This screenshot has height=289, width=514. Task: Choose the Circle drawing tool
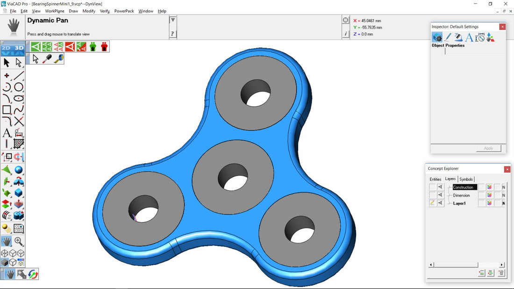point(19,87)
